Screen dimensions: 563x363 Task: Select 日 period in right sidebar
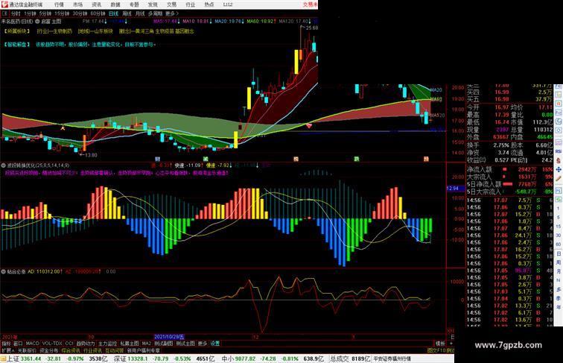pos(559,253)
